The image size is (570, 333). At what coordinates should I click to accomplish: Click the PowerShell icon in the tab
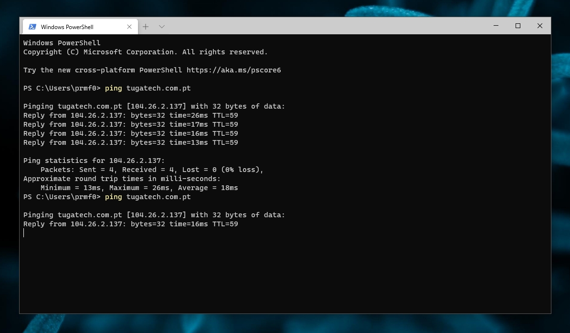(32, 27)
